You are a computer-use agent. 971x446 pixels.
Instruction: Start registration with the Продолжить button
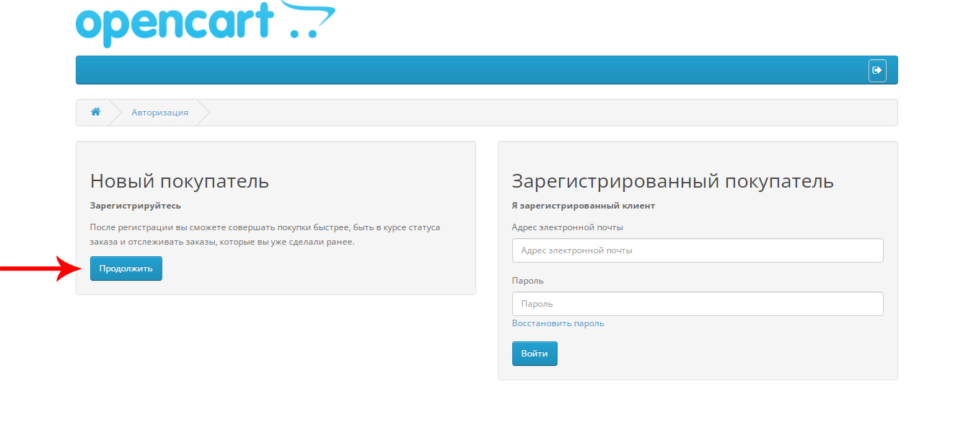click(126, 268)
